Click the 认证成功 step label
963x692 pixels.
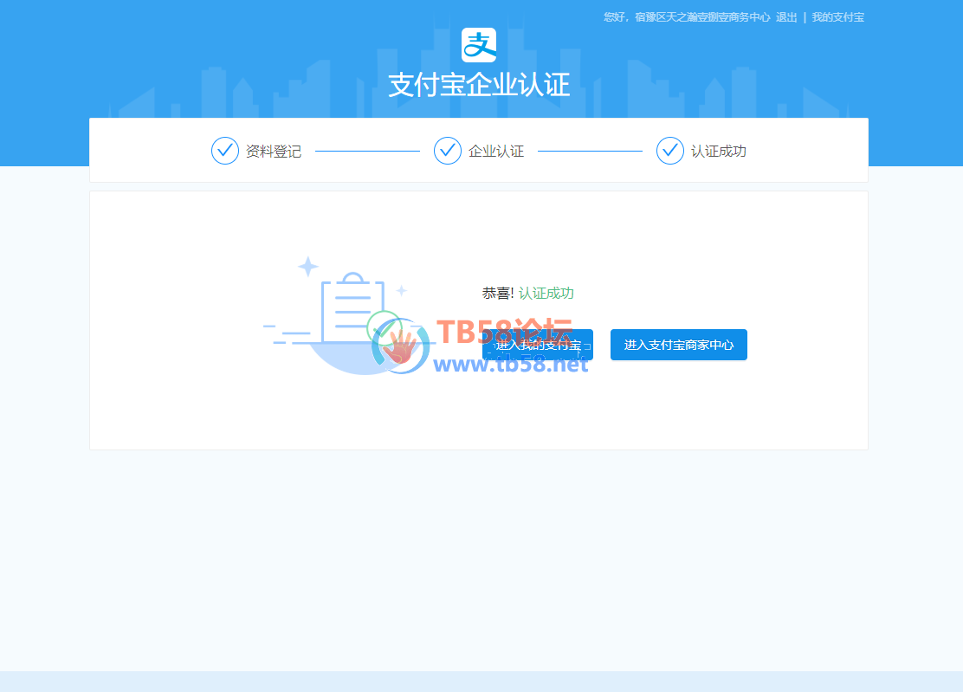coord(719,151)
